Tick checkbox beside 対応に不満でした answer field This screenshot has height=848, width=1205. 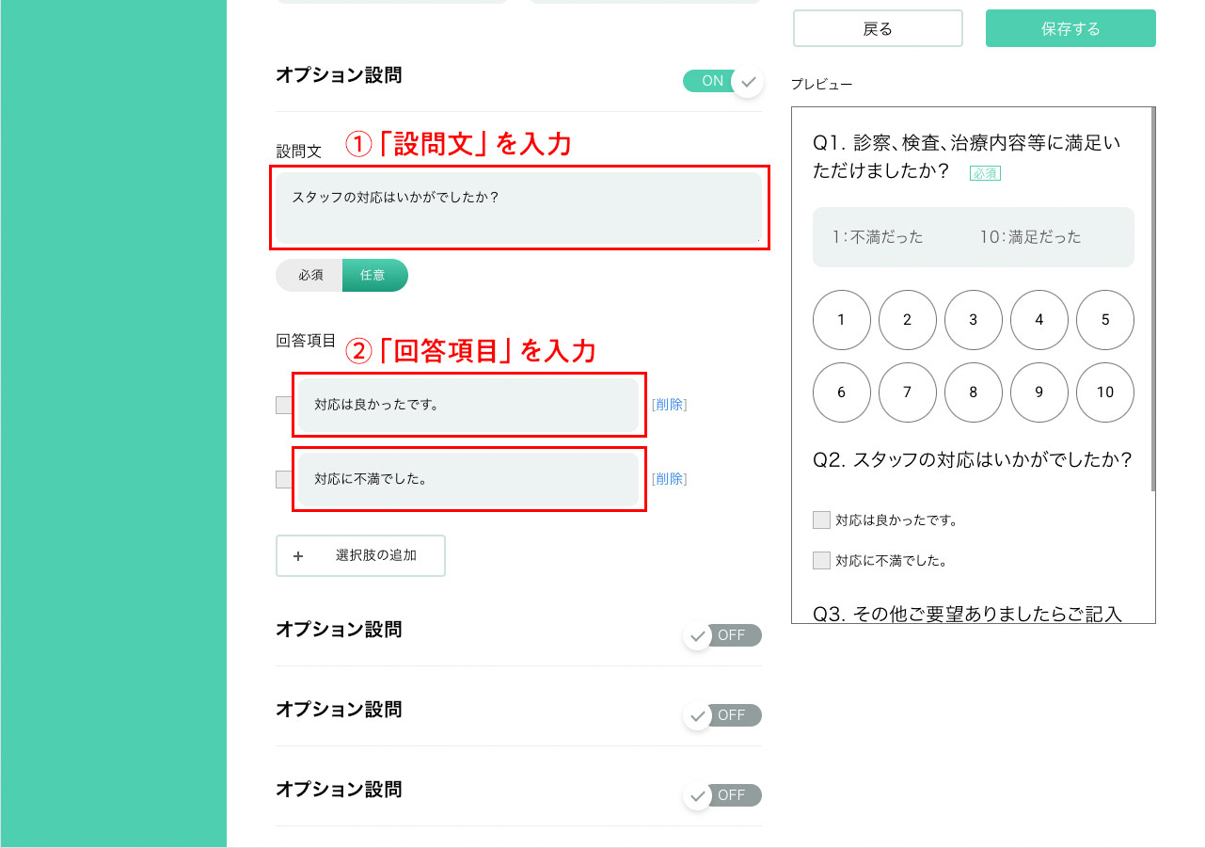click(284, 479)
